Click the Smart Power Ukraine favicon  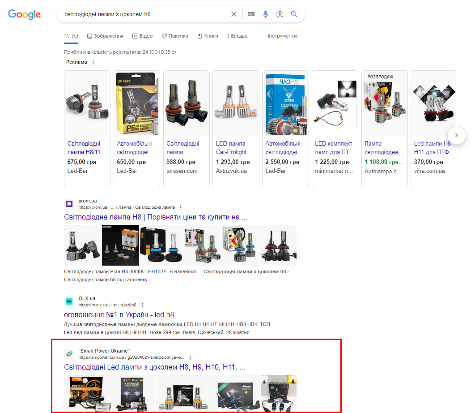pos(69,354)
